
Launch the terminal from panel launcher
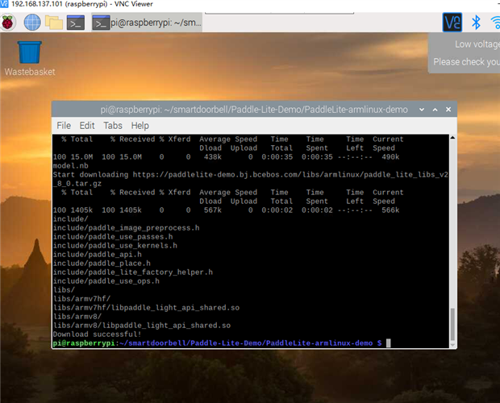click(76, 23)
